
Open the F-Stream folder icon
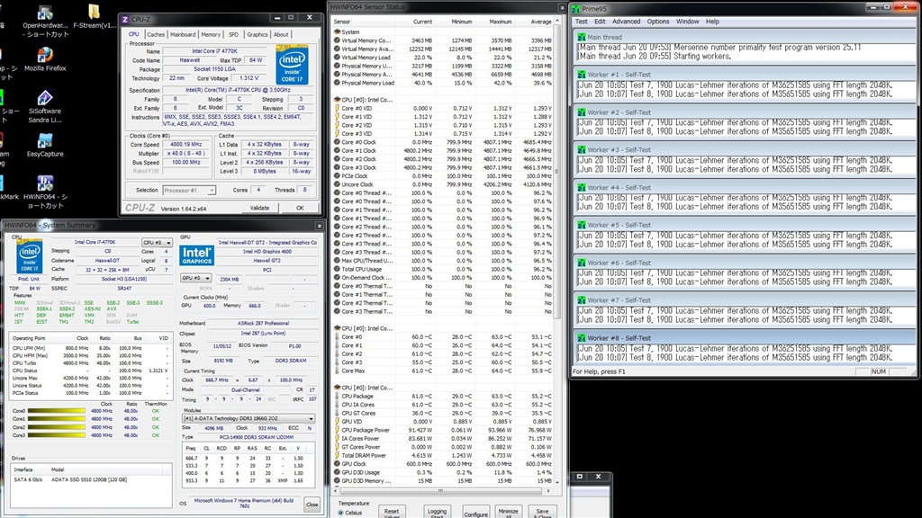pyautogui.click(x=95, y=13)
